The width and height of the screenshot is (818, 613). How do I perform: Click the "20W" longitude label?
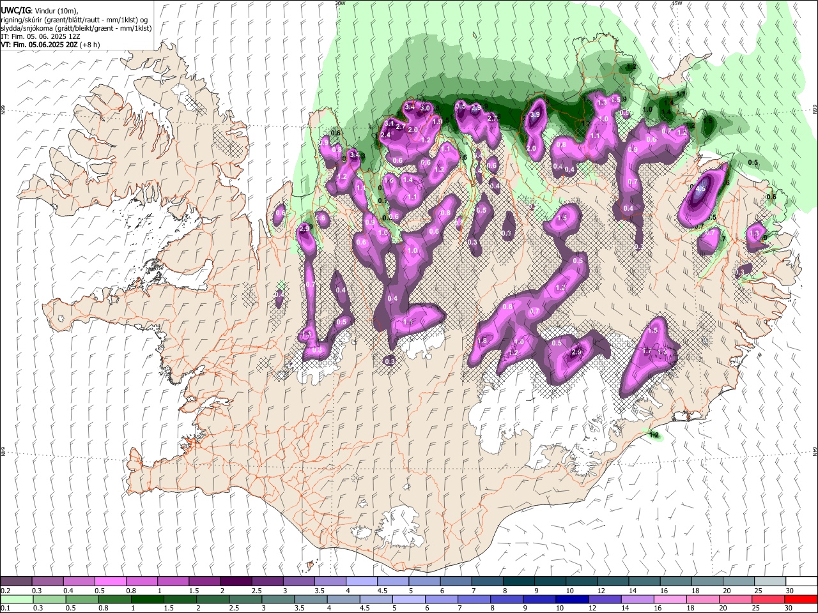tap(341, 3)
